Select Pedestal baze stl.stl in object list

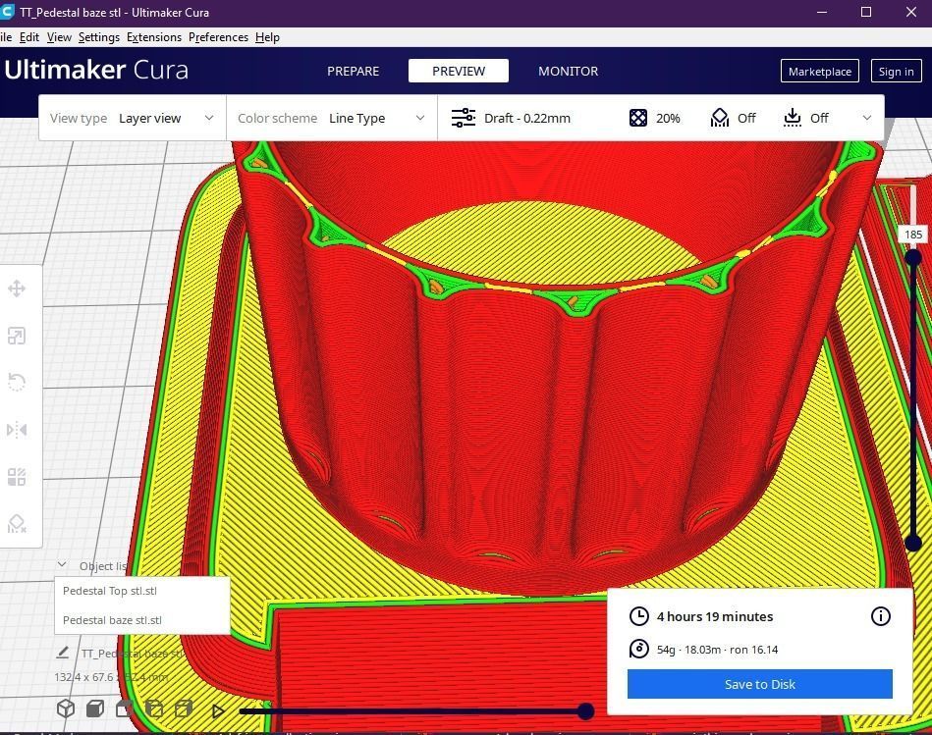pos(142,620)
